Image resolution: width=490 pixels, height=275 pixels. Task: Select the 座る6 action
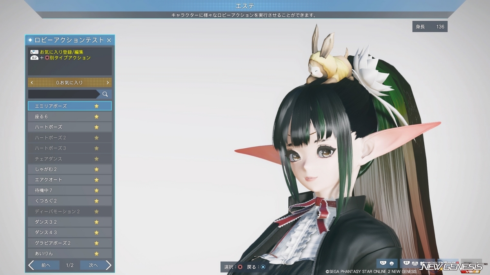click(x=70, y=117)
